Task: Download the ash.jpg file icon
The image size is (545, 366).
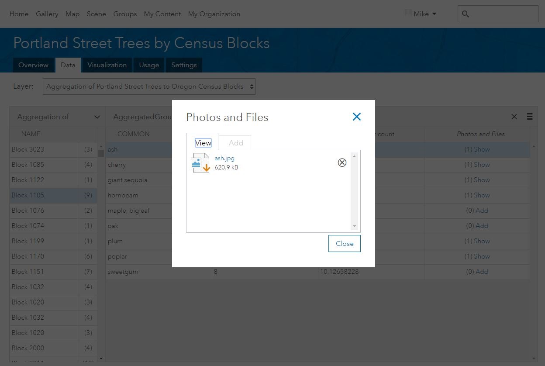Action: point(200,163)
